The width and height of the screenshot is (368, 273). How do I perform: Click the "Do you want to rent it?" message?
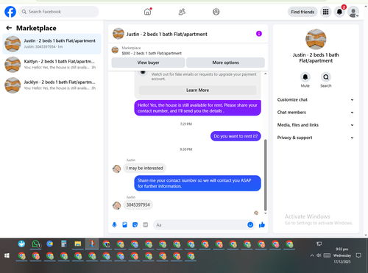pyautogui.click(x=236, y=136)
